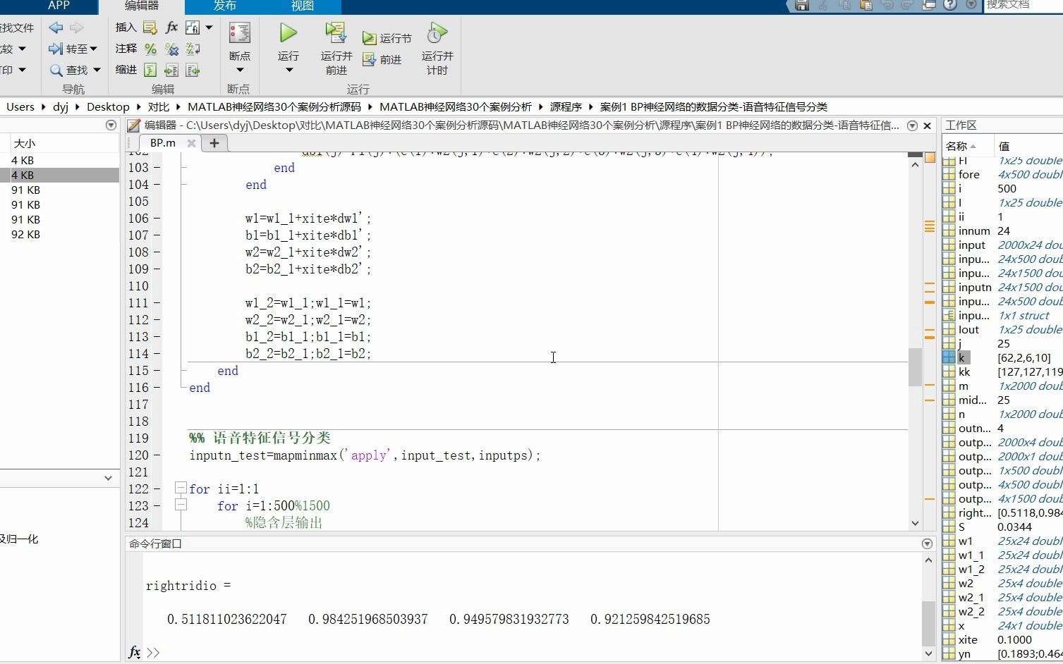This screenshot has height=664, width=1063.
Task: Click the insert section icon next to 插入
Action: coord(150,27)
